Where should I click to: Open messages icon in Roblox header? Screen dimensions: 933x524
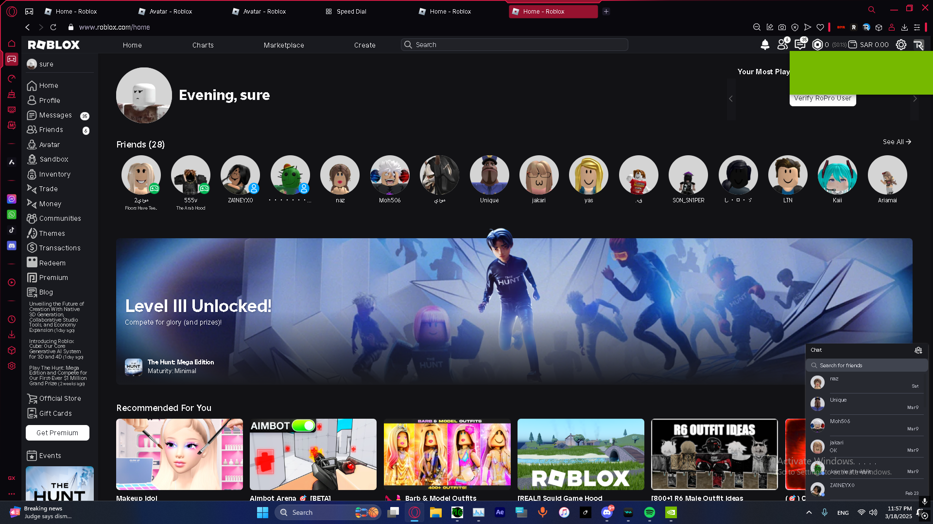pyautogui.click(x=800, y=45)
